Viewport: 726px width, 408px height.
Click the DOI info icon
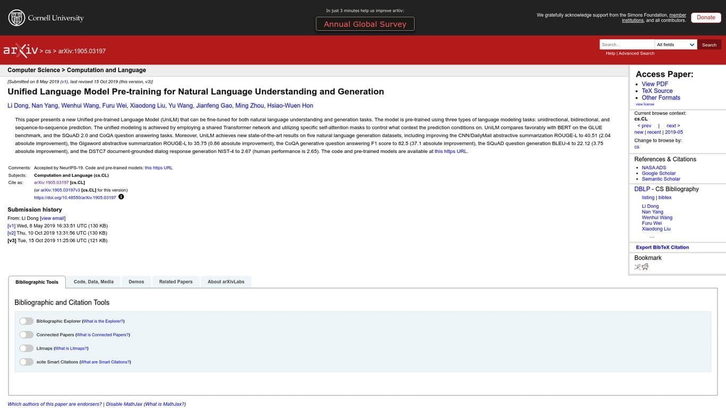point(121,197)
